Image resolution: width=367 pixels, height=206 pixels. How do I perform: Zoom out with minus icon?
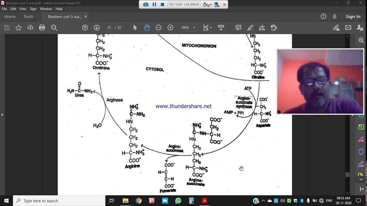tap(159, 28)
